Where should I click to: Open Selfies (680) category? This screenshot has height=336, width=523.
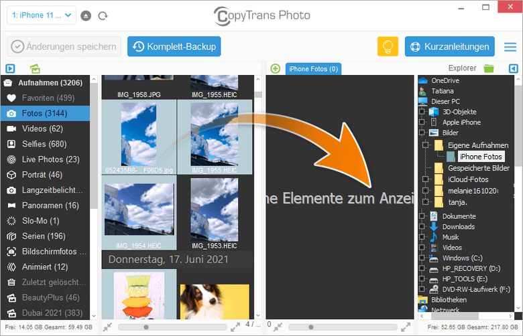(46, 144)
